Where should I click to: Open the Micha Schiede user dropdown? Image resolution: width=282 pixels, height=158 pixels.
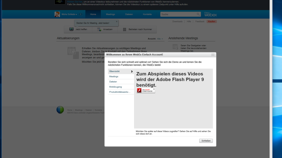(x=69, y=14)
